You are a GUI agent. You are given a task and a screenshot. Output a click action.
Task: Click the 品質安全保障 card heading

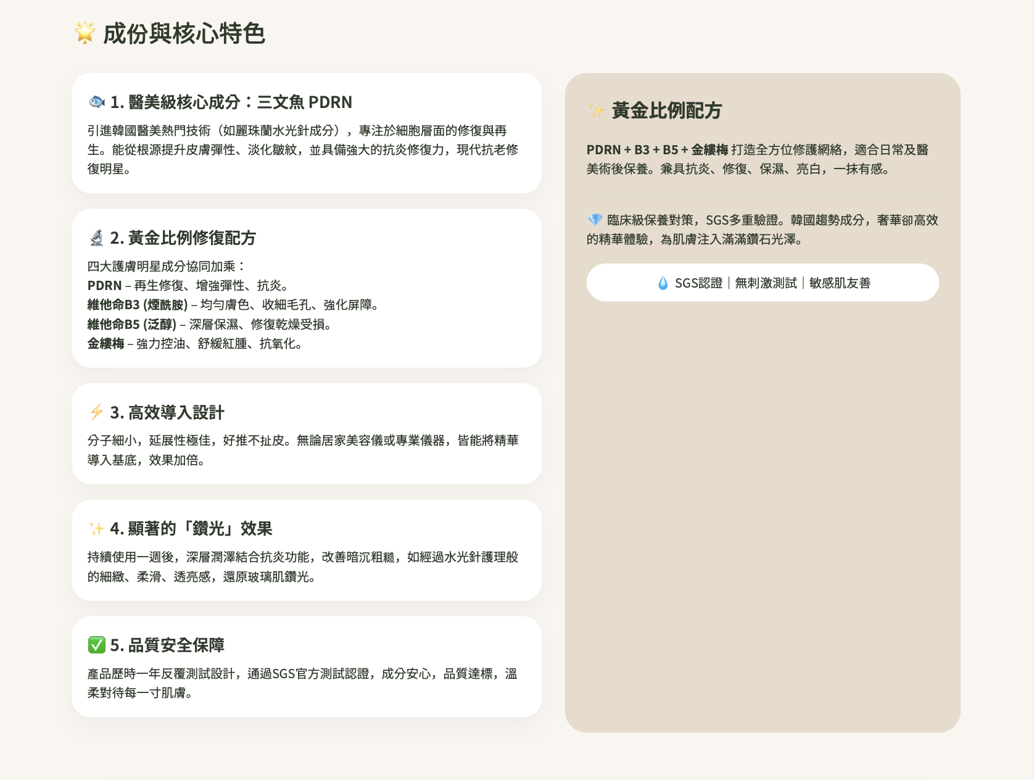(x=167, y=645)
